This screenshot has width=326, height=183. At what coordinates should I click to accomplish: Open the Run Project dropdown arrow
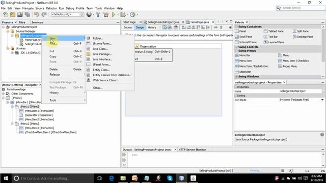118,15
